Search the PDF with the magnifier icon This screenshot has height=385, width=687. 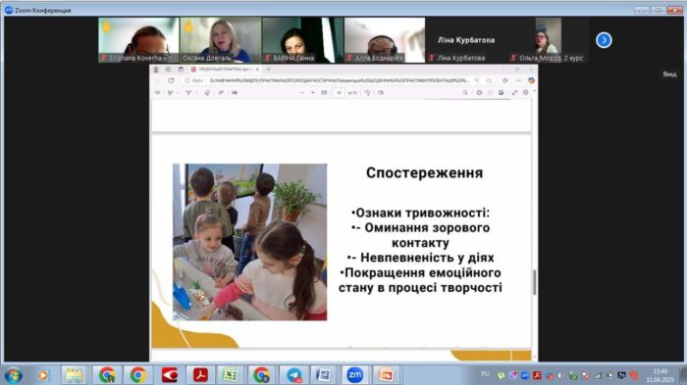tap(465, 93)
